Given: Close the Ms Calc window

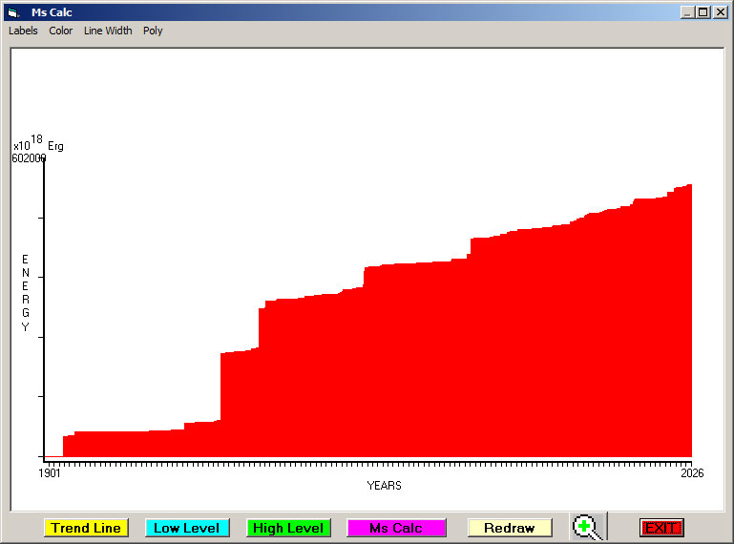Looking at the screenshot, I should pos(720,12).
